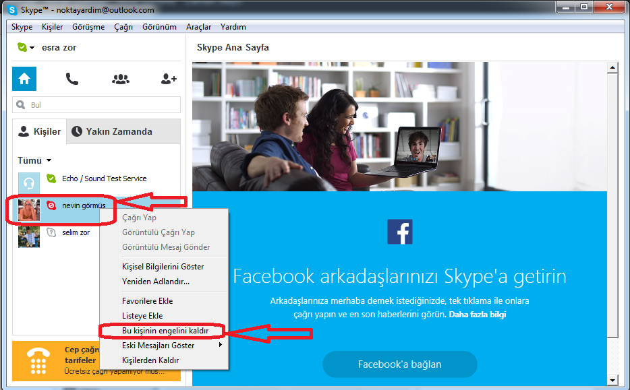Choose Kişisel Bilgilerini Göster in context menu

click(163, 267)
